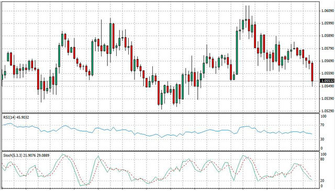Click the RSI(14) 45.9032 indicator label

pyautogui.click(x=16, y=117)
